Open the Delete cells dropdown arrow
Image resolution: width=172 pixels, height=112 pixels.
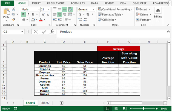pos(150,14)
